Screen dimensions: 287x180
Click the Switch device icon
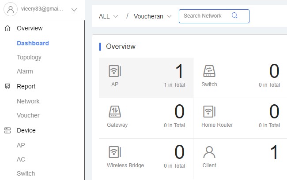coord(209,71)
